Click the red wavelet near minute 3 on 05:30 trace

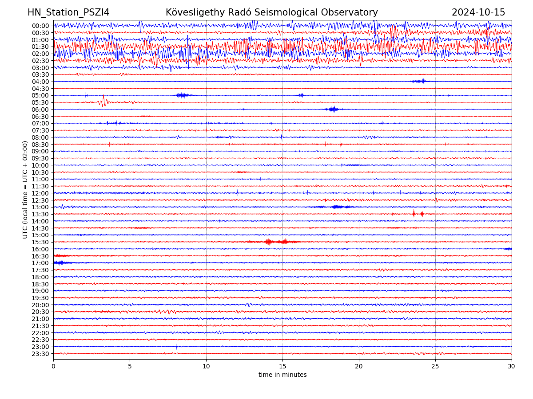click(103, 102)
